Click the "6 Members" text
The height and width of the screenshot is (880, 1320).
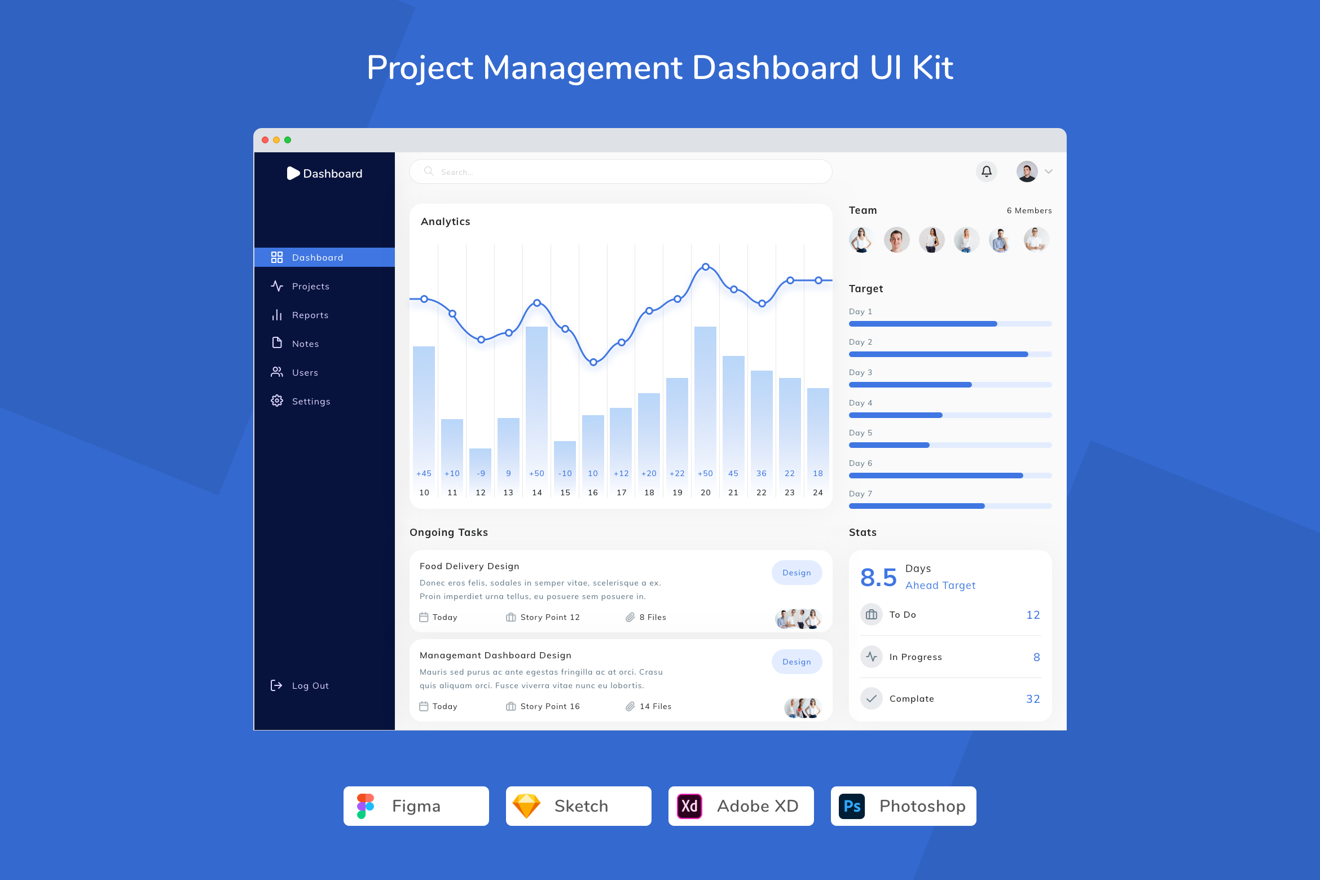pyautogui.click(x=1029, y=210)
